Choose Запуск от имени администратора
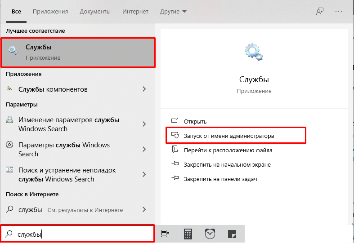 [x=236, y=136]
